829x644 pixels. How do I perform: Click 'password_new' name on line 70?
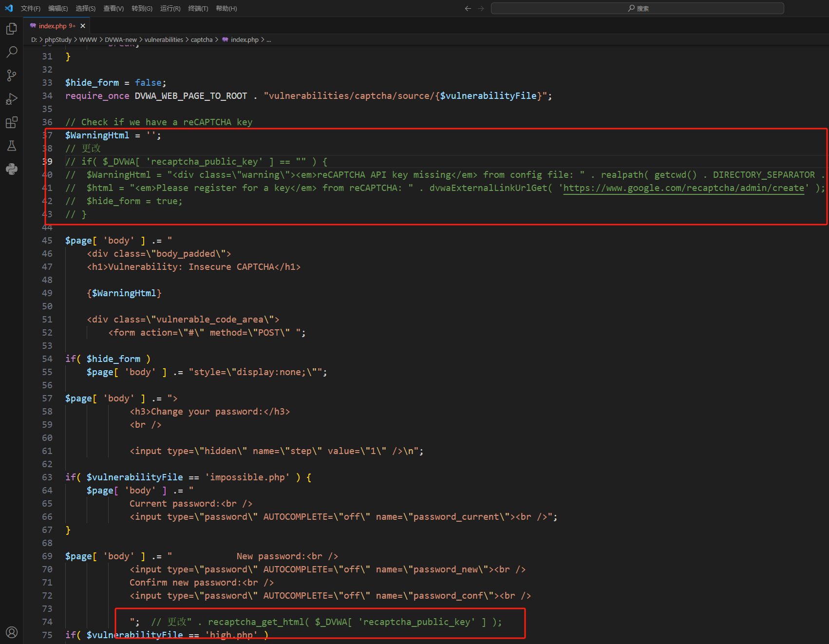click(446, 569)
